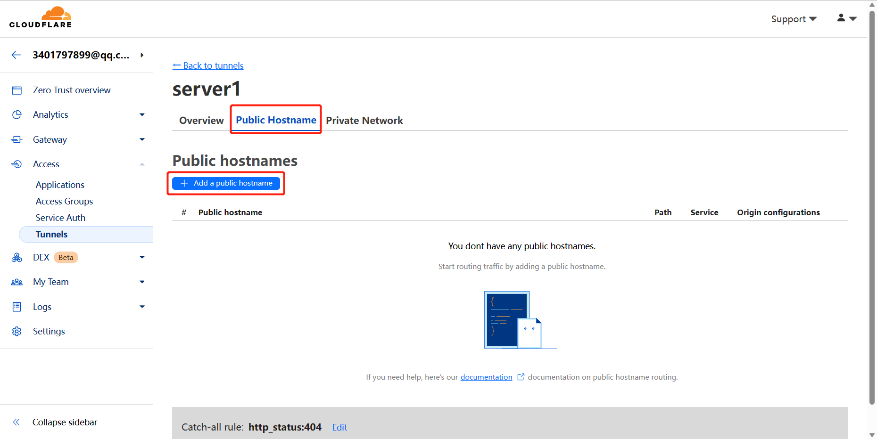Switch to the Private Network tab
The width and height of the screenshot is (877, 439).
(364, 121)
